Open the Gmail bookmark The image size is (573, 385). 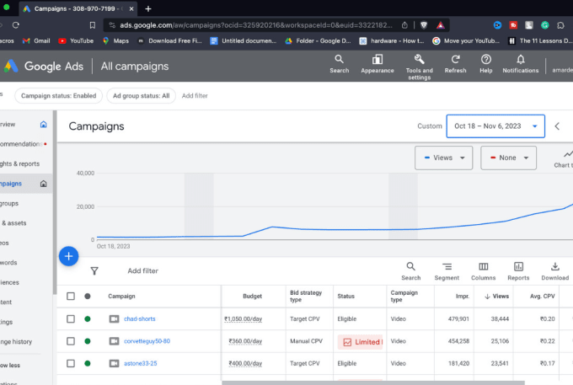(36, 41)
